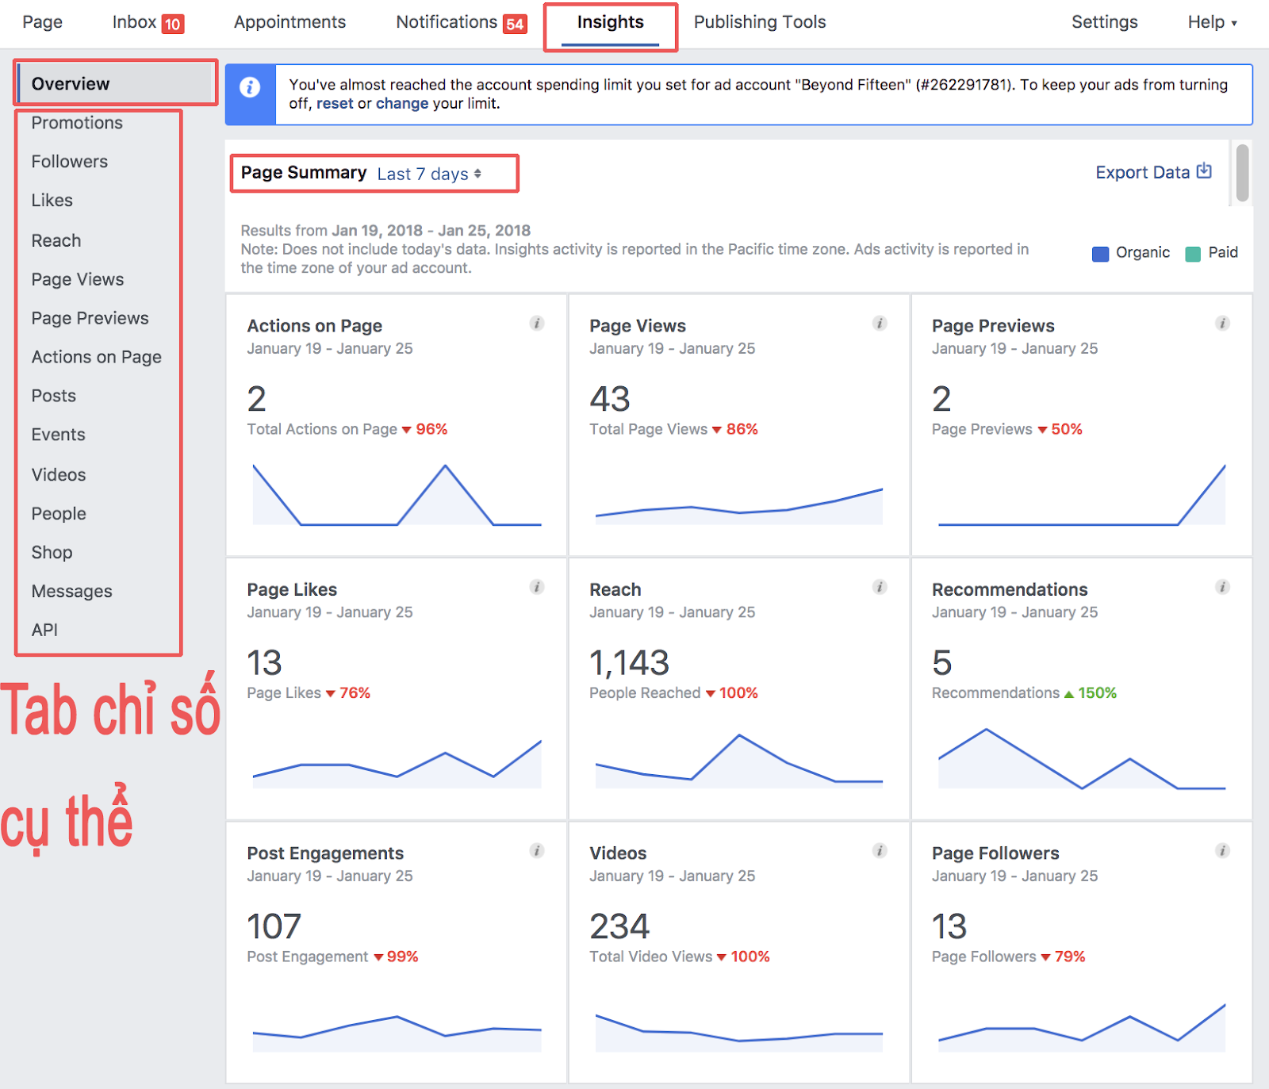This screenshot has width=1269, height=1089.
Task: Click the reset link in the spending limit notice
Action: pyautogui.click(x=336, y=104)
